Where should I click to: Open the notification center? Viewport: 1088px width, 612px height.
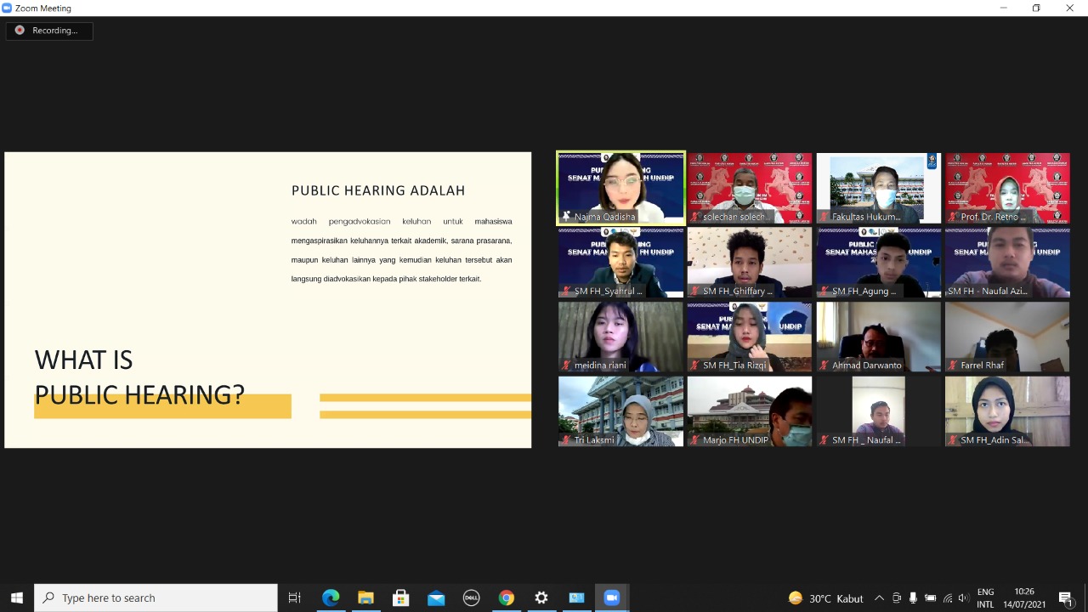1066,598
